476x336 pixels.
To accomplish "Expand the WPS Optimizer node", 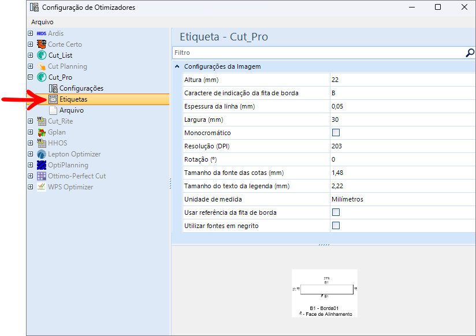I will pos(31,187).
